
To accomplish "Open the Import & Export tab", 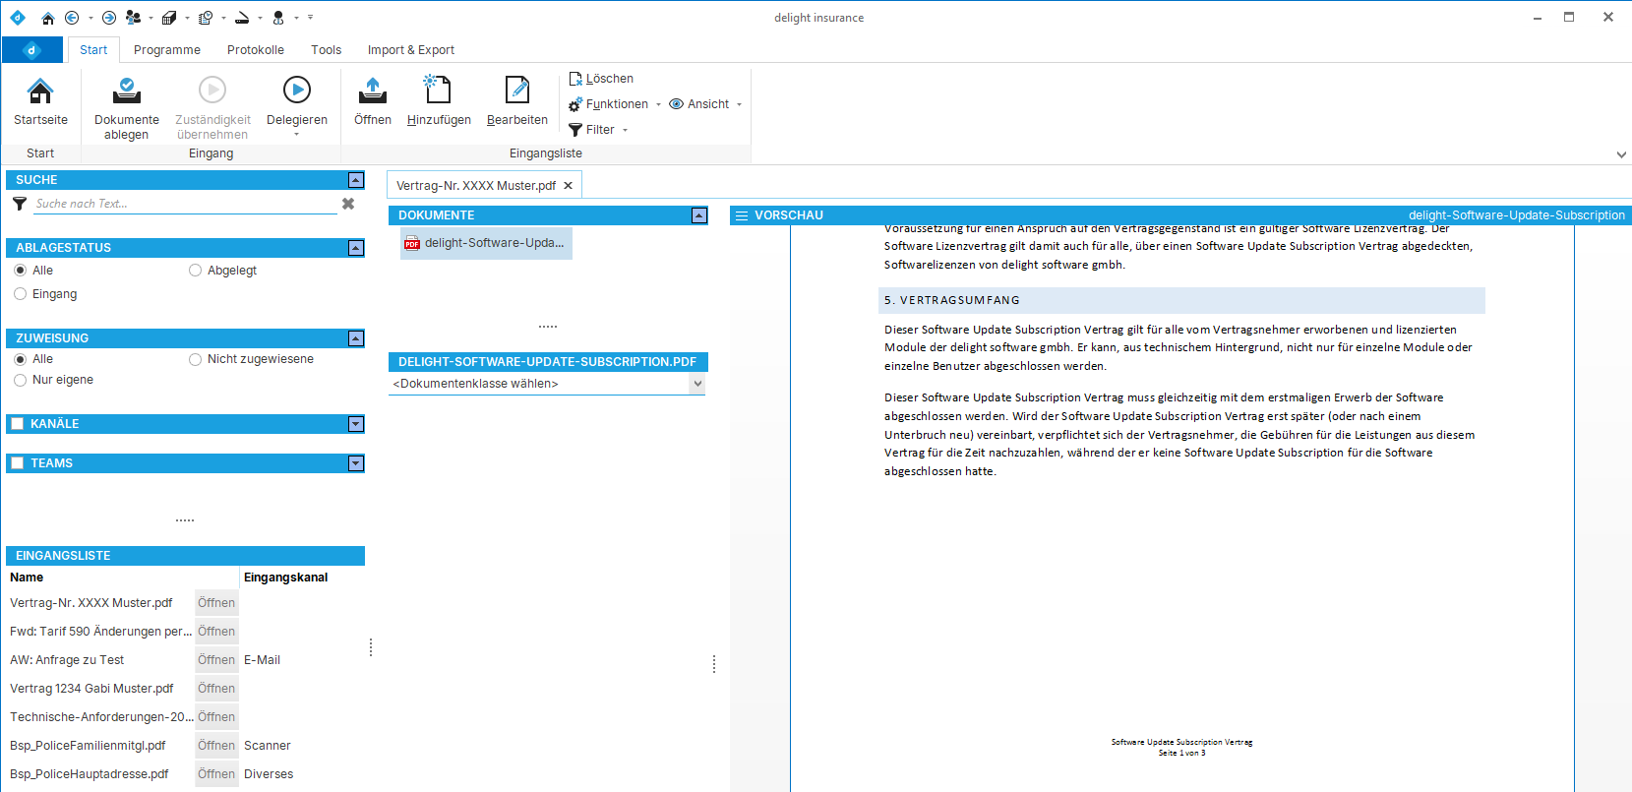I will (x=410, y=50).
